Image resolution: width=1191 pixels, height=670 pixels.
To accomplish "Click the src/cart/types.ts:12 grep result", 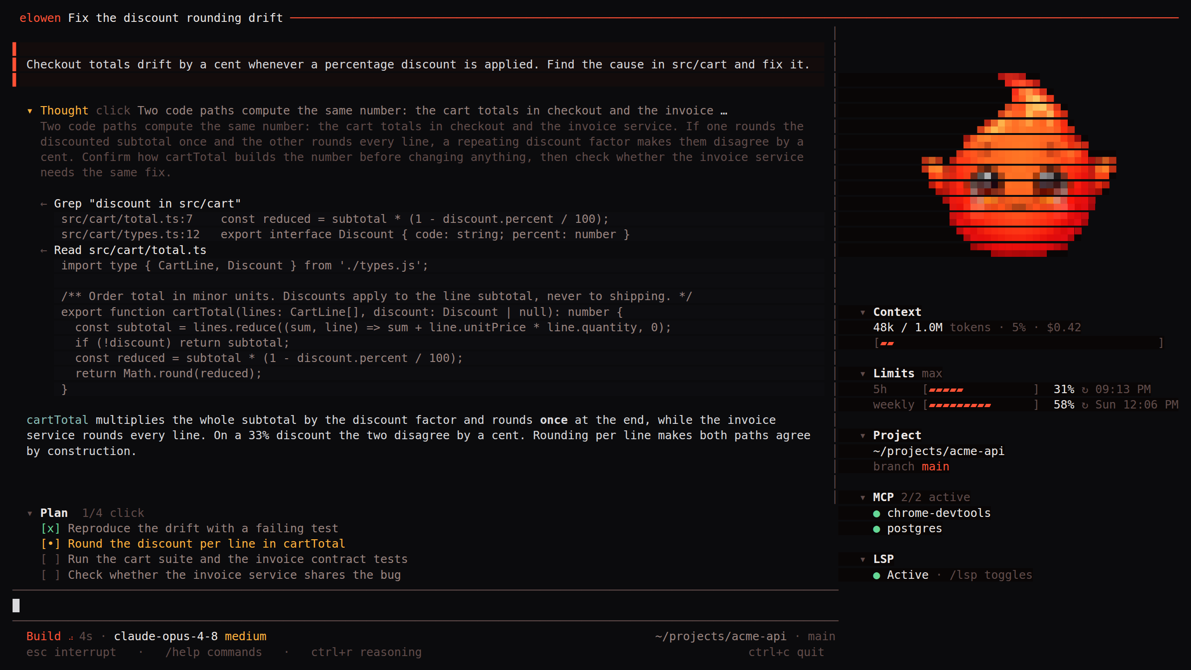I will [346, 234].
